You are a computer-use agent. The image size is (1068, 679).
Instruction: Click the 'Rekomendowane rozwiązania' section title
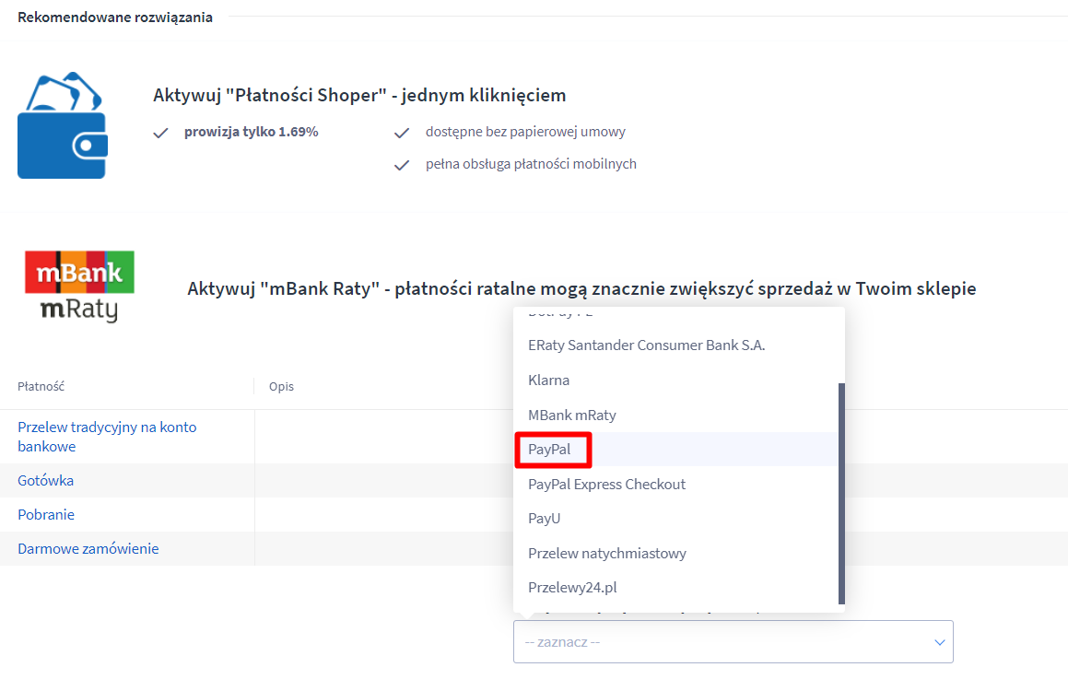pyautogui.click(x=115, y=17)
